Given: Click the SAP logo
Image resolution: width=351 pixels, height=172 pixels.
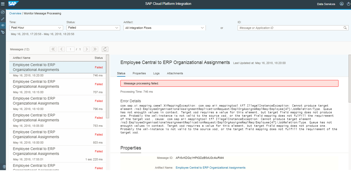Looking at the screenshot, I should [x=13, y=4].
